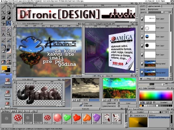174x130 pixels.
Task: Click the yellow foreground color swatch
Action: tap(4, 68)
